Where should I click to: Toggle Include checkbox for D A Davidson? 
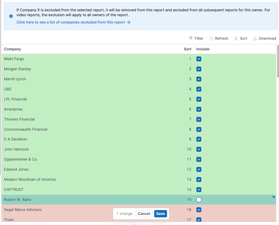point(199,139)
